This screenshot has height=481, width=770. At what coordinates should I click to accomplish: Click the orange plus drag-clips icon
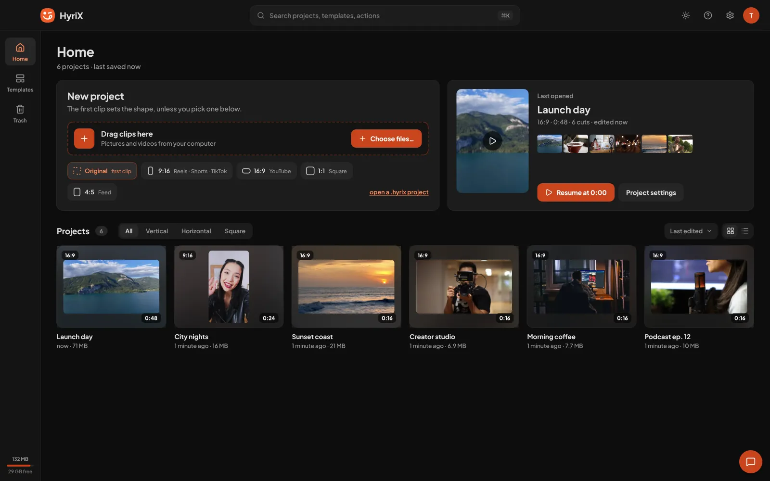pos(84,139)
